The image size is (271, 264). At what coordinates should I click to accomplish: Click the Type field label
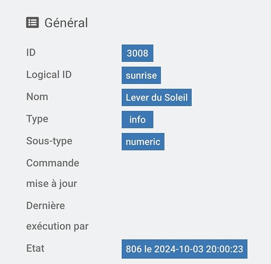pos(37,119)
